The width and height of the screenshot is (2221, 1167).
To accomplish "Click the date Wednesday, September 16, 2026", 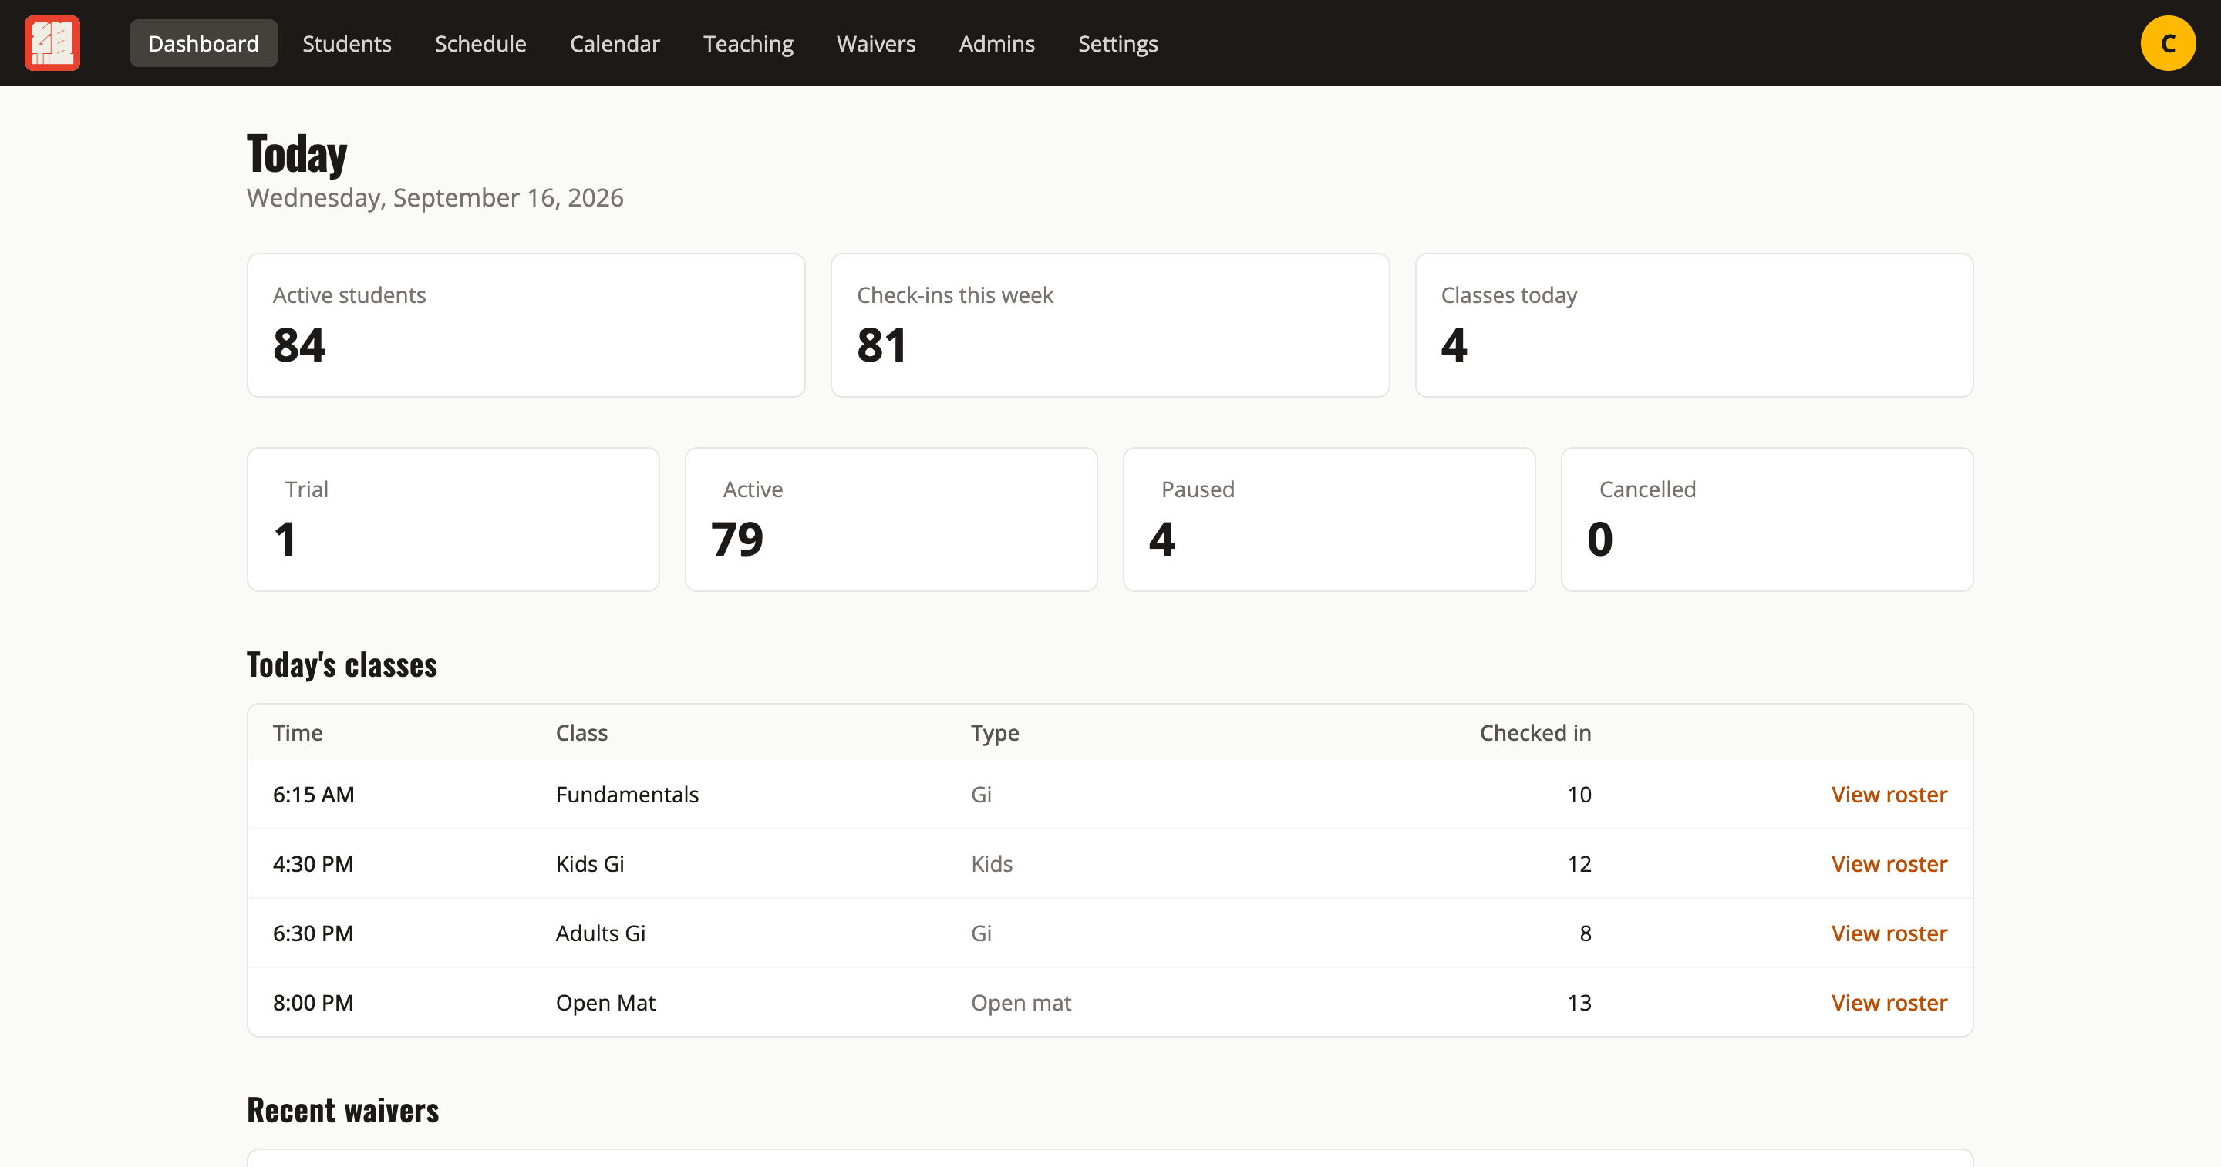I will pos(434,197).
